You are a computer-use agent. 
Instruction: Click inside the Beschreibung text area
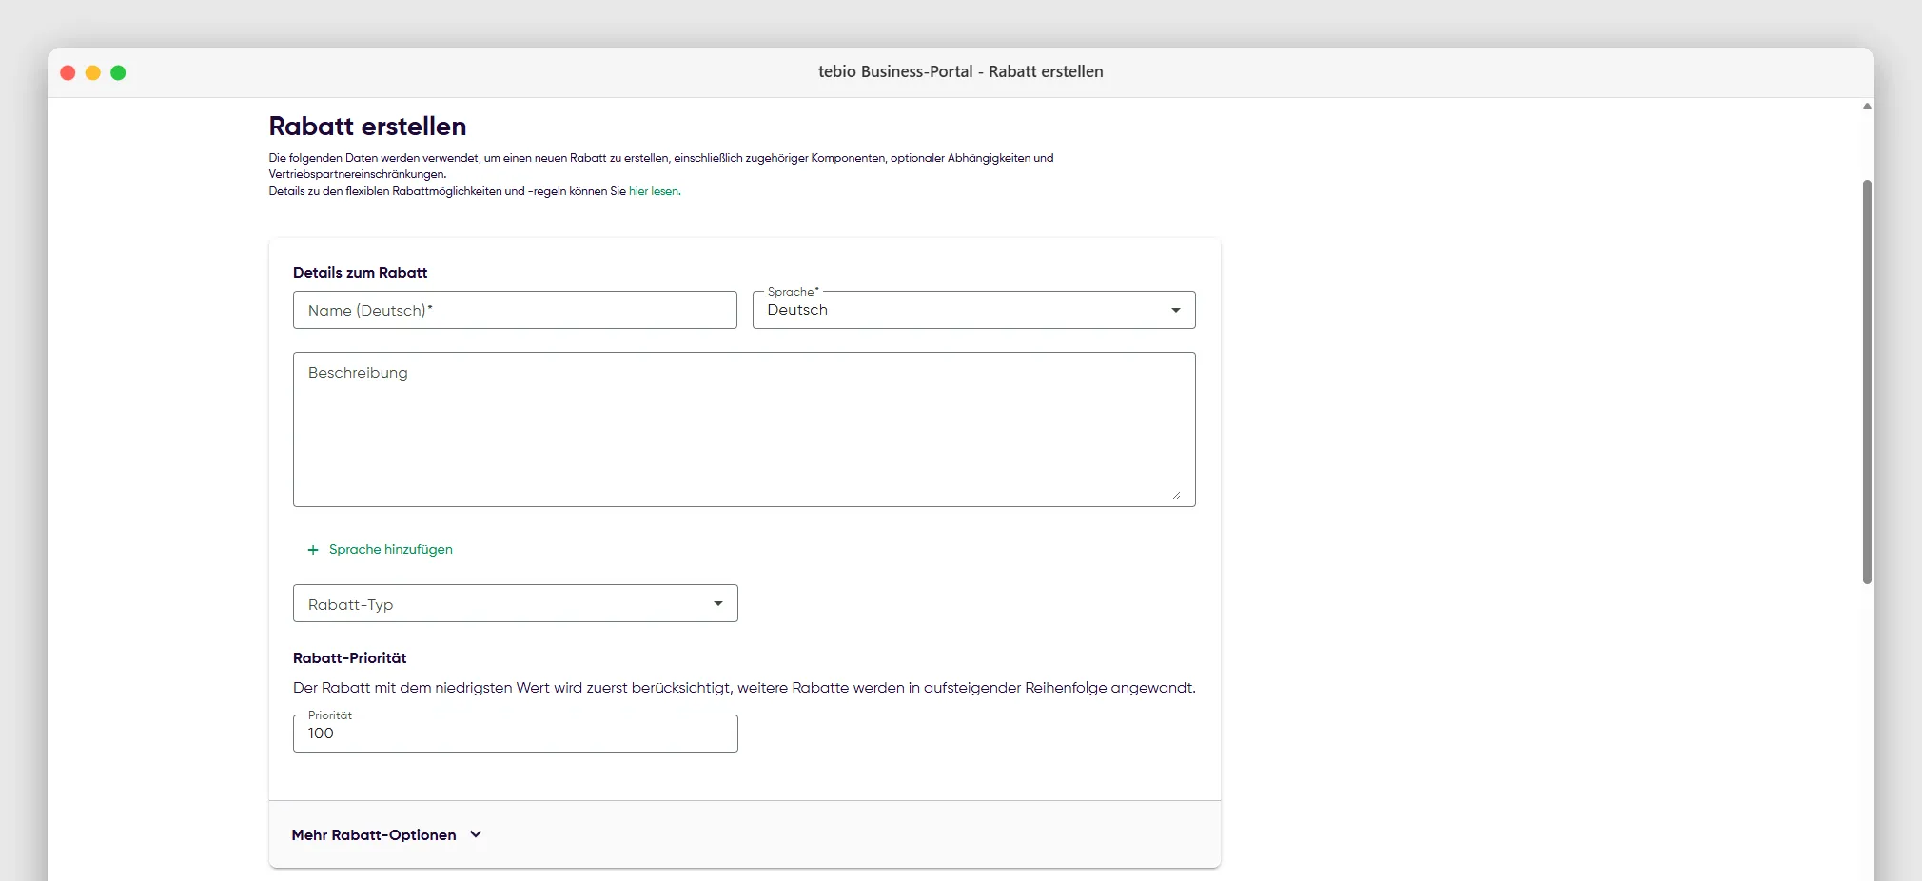click(x=744, y=429)
